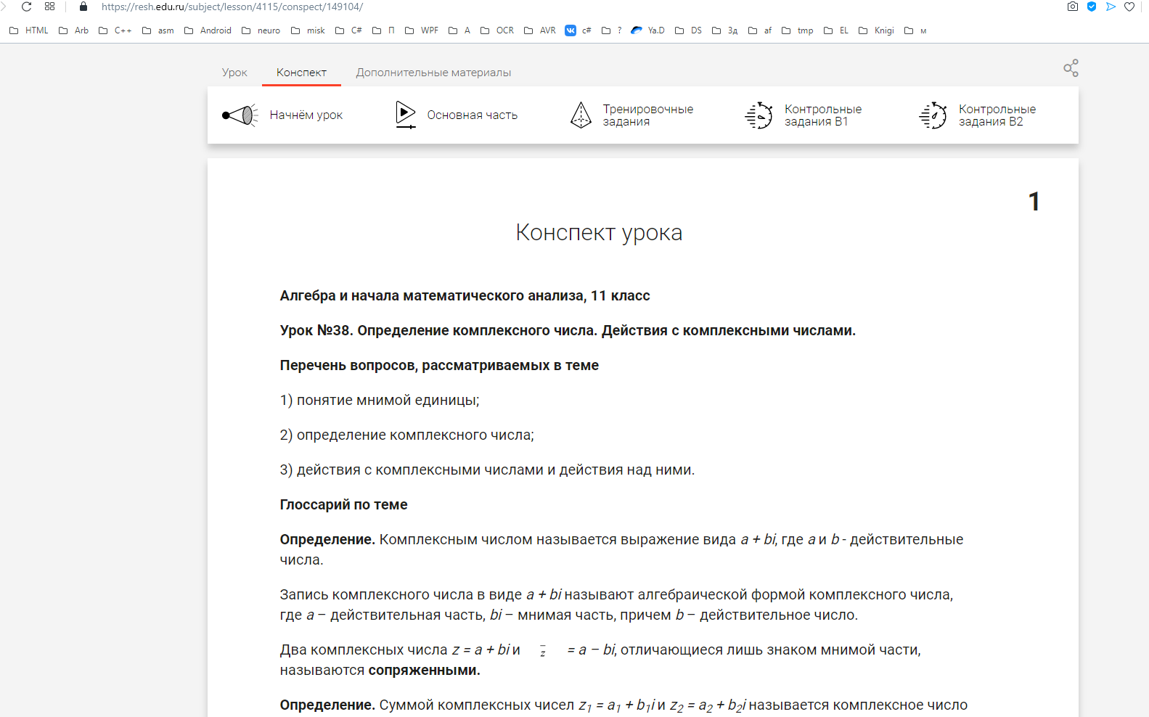The width and height of the screenshot is (1149, 717).
Task: Open the uppercase C# bookmarks folder
Action: 348,30
